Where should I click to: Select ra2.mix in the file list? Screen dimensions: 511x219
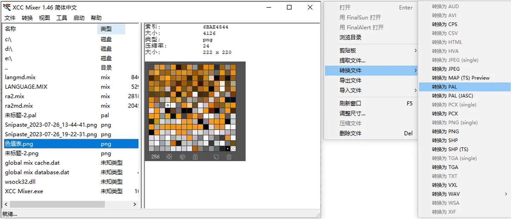[x=14, y=96]
